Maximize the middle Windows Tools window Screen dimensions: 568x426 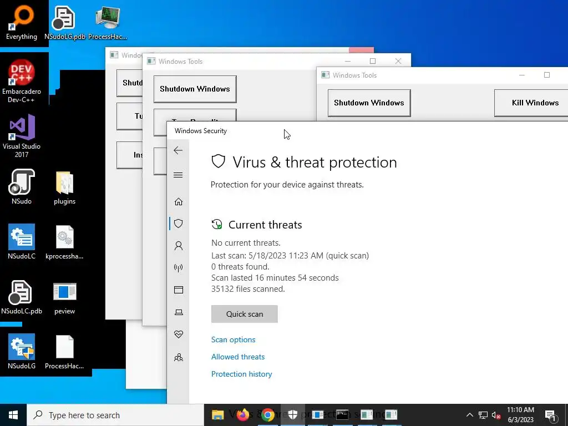point(373,61)
